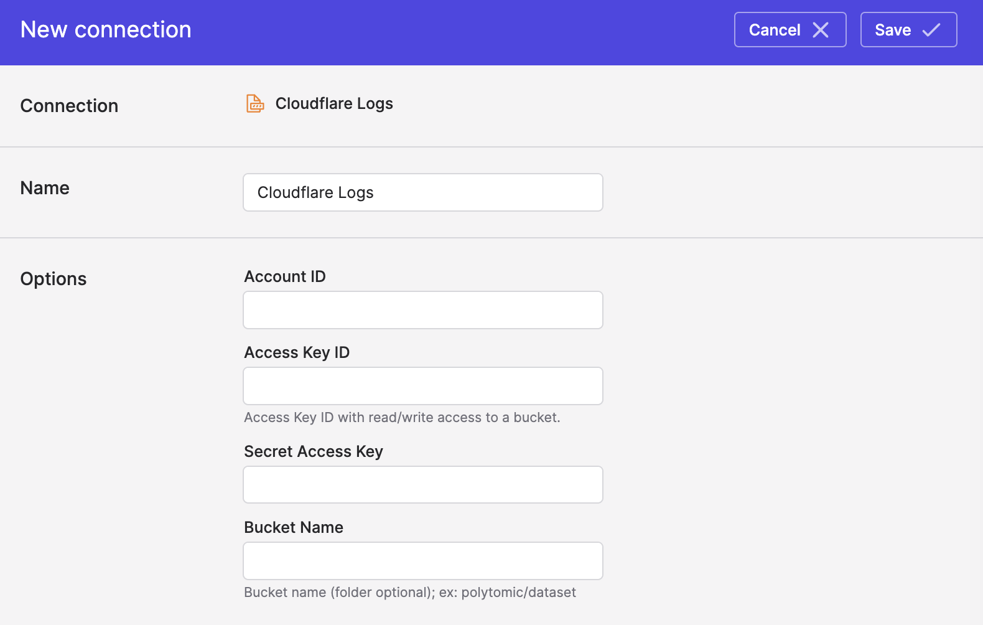Viewport: 983px width, 625px height.
Task: Click the Bucket Name input box
Action: pos(423,561)
